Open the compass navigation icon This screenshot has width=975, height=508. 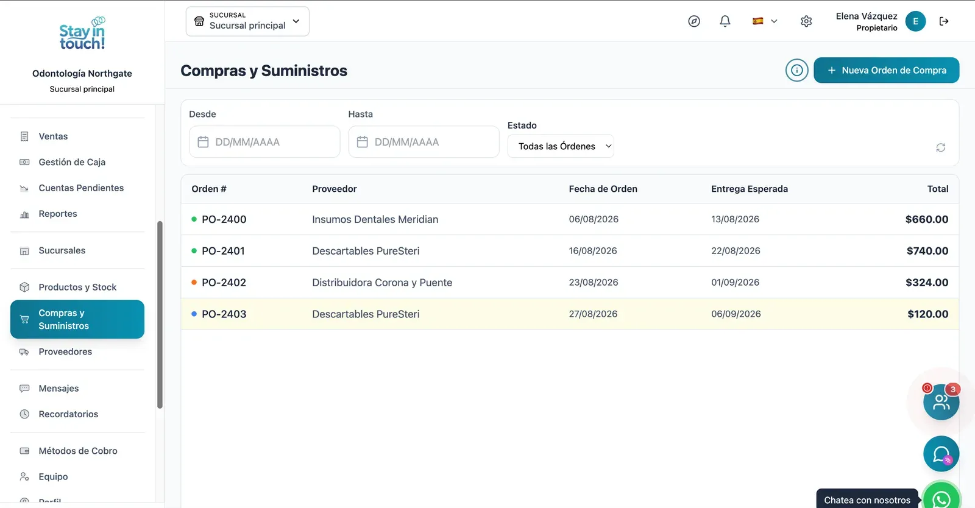coord(694,21)
